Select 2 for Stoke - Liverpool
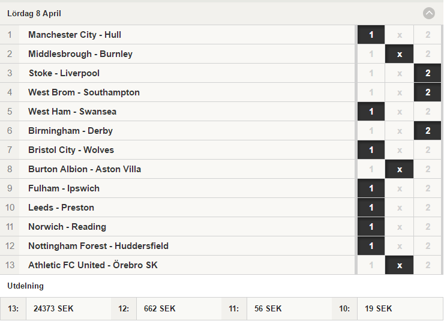 point(428,73)
